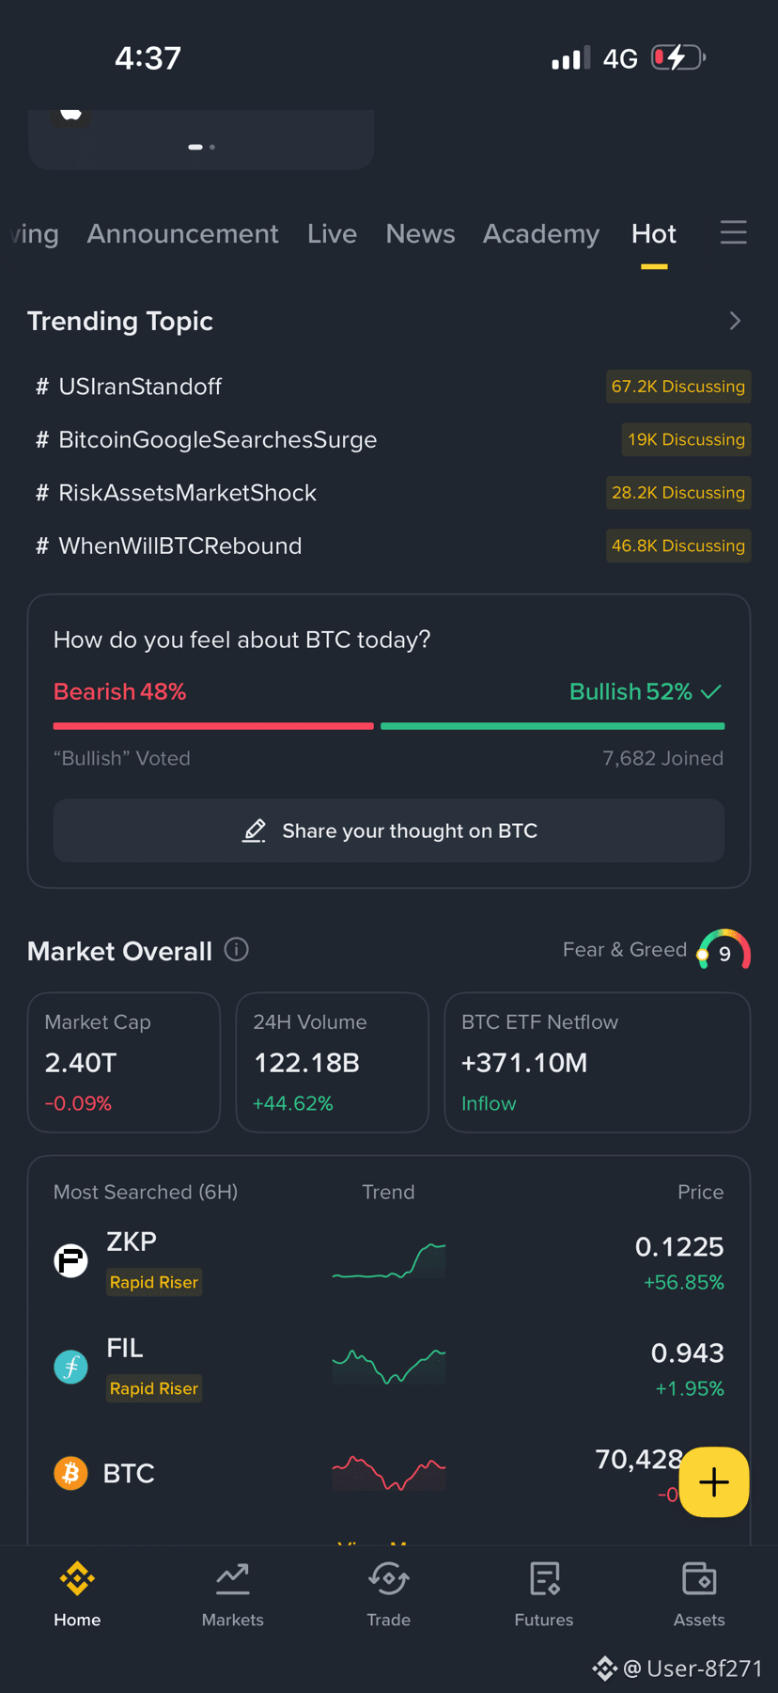
Task: Switch to the Announcement tab
Action: [182, 233]
